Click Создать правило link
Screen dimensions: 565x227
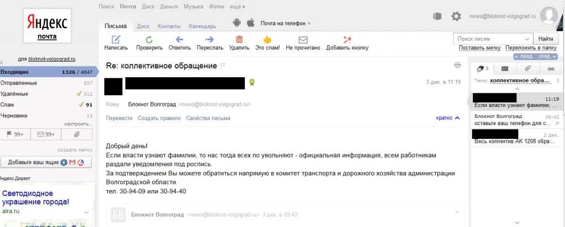pyautogui.click(x=159, y=118)
